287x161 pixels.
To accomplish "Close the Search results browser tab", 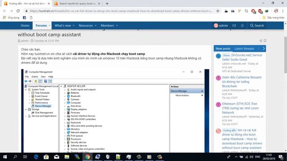I will point(99,4).
